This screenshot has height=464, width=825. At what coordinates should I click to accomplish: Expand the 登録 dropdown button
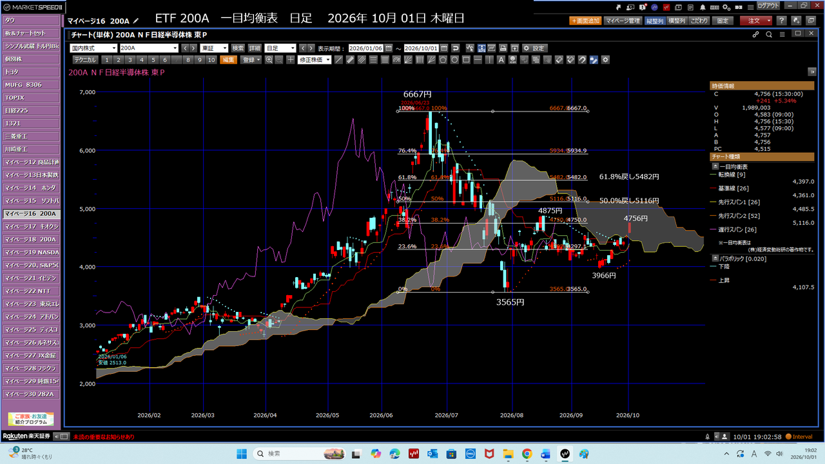coord(251,60)
